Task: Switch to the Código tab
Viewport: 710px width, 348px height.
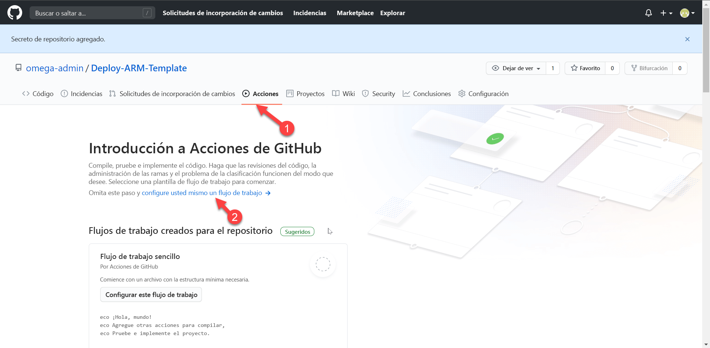Action: click(38, 94)
